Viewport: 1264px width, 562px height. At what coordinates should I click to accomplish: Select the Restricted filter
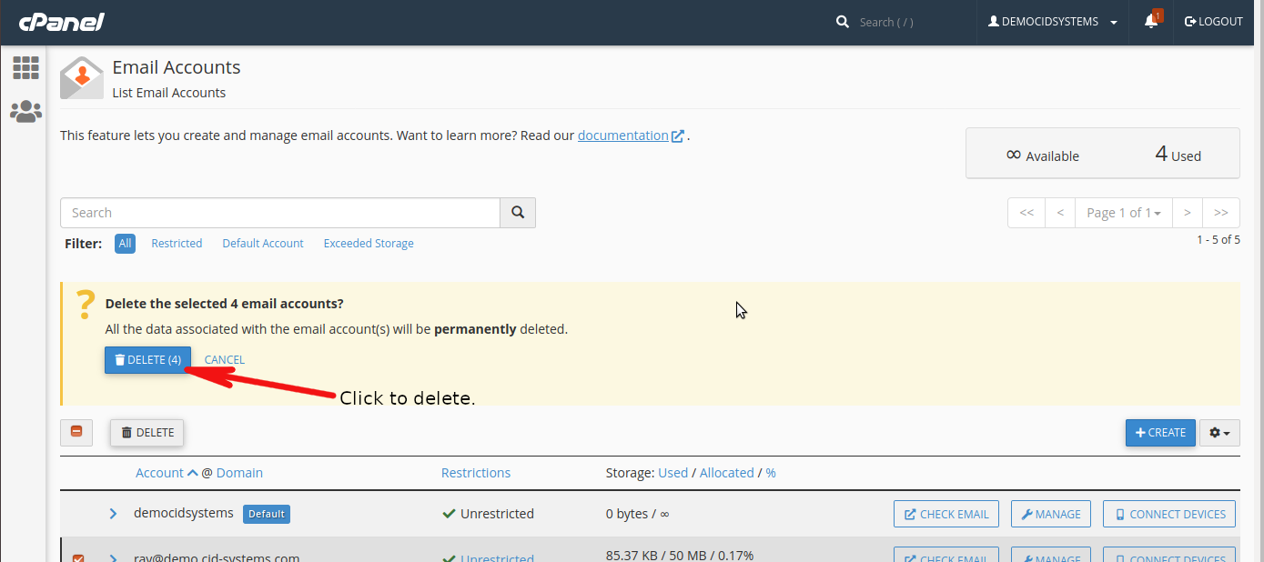(177, 244)
